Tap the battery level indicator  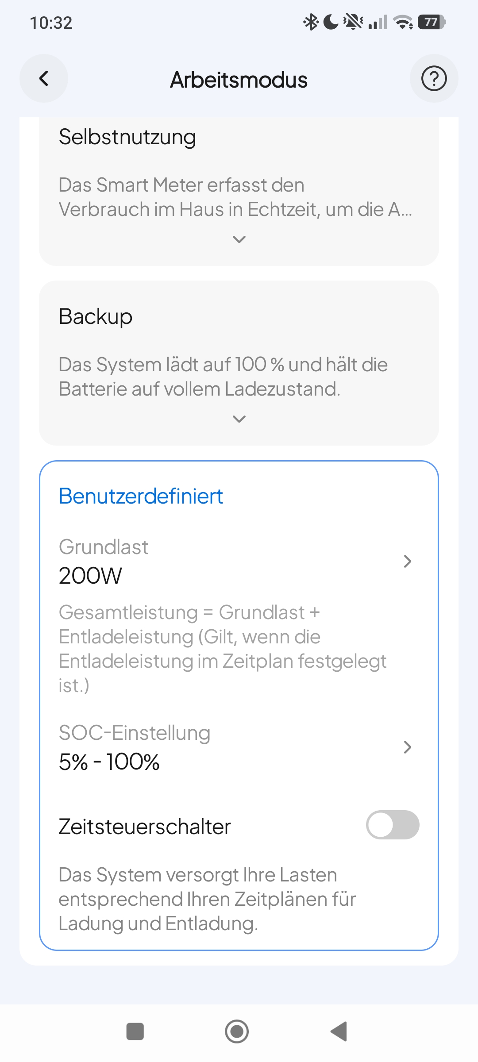click(432, 22)
